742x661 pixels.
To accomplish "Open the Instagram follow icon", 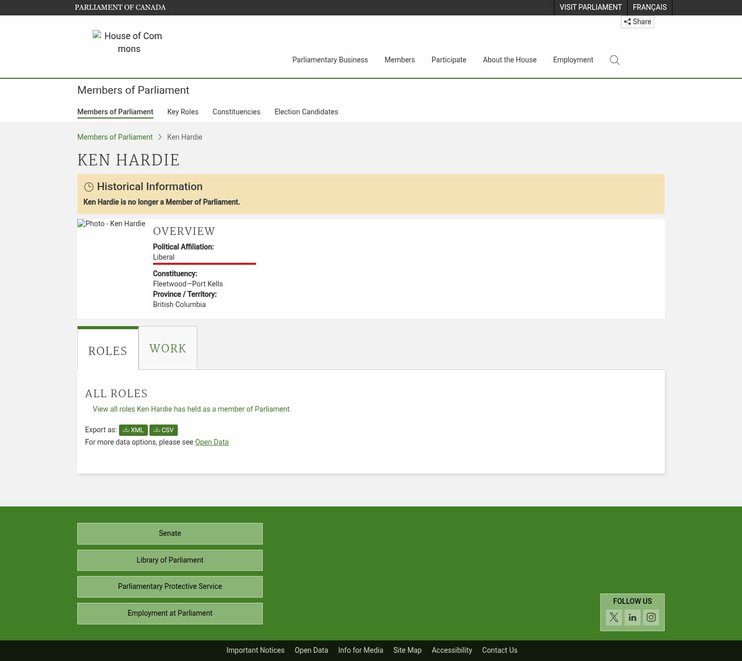I will tap(651, 617).
